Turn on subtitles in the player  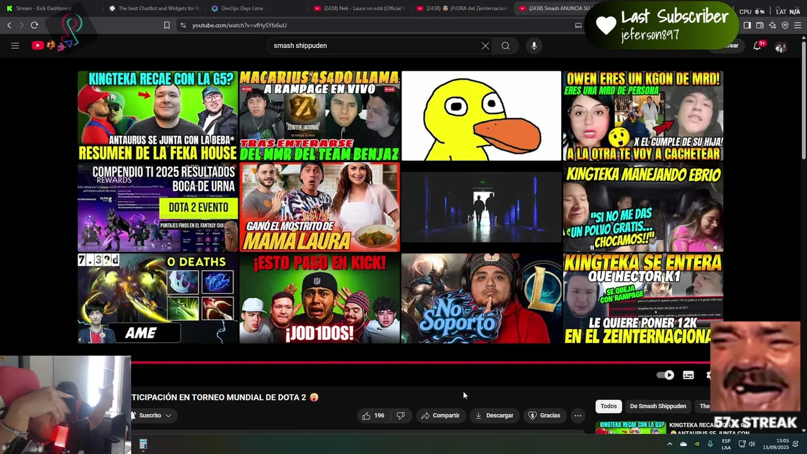pos(688,375)
